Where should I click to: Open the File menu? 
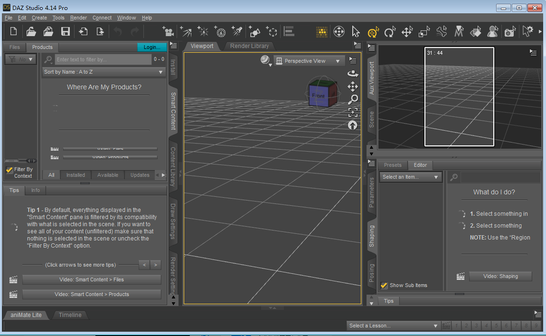click(x=9, y=18)
